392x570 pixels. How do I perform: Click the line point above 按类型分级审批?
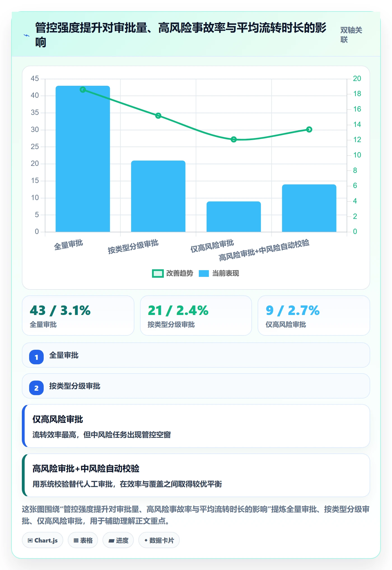click(x=158, y=116)
